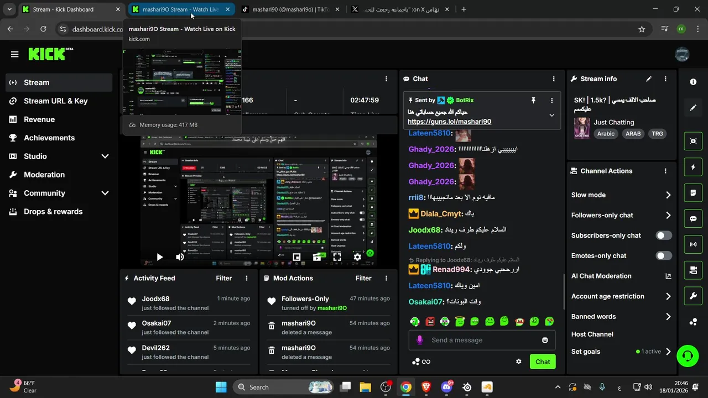Open Banned words chevron
Viewport: 708px width, 398px height.
[x=668, y=317]
